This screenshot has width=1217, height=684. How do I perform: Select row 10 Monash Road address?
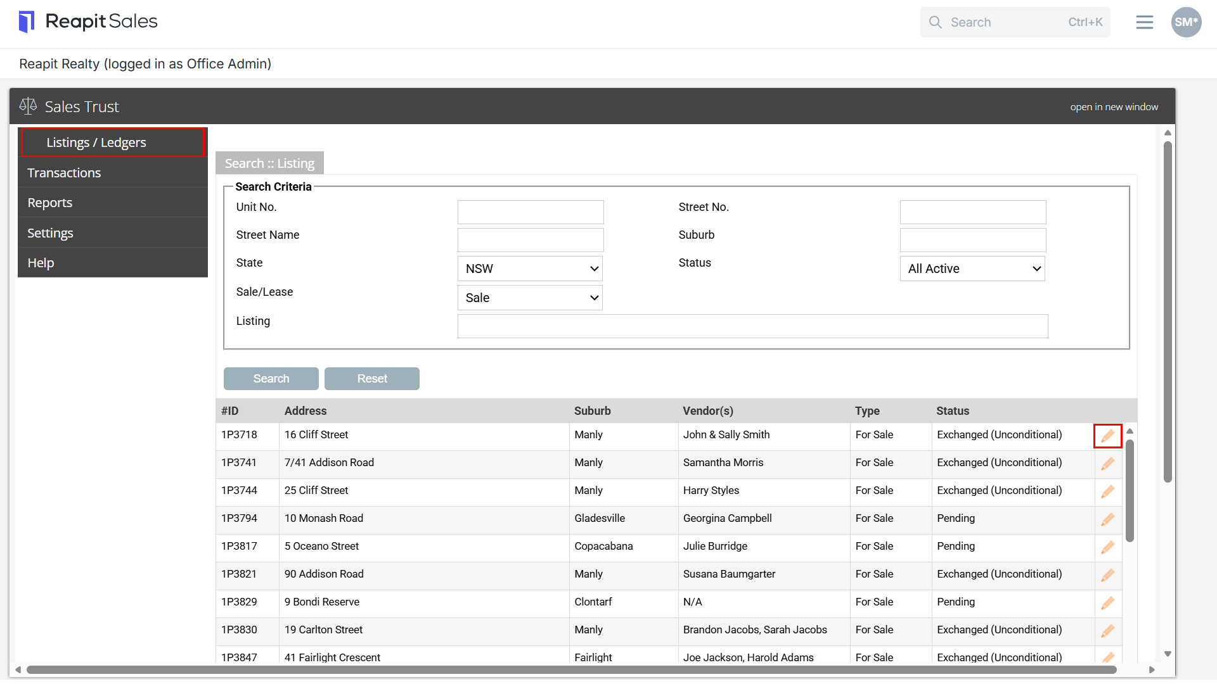(x=324, y=518)
